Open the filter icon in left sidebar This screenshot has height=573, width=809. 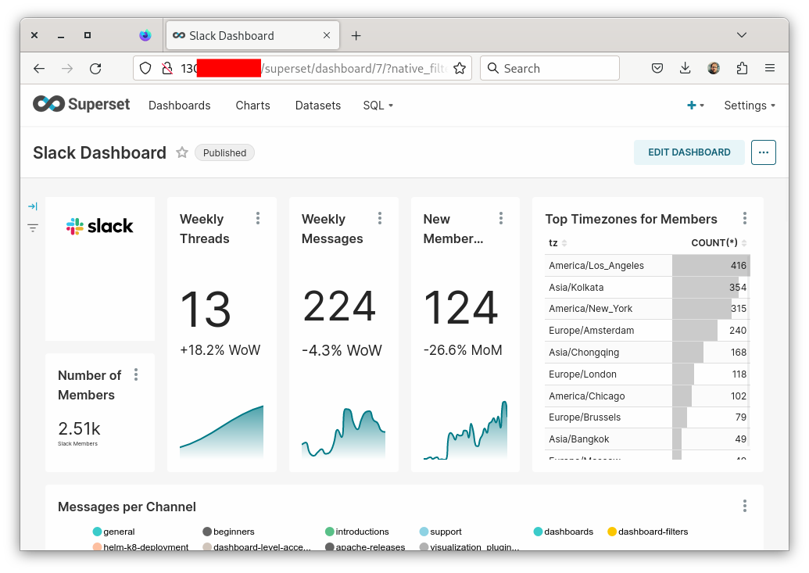tap(32, 227)
